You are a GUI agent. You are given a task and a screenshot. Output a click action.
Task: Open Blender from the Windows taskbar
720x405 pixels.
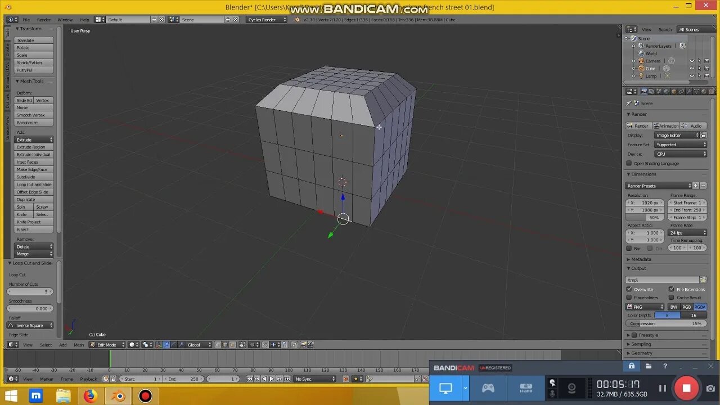pos(118,396)
